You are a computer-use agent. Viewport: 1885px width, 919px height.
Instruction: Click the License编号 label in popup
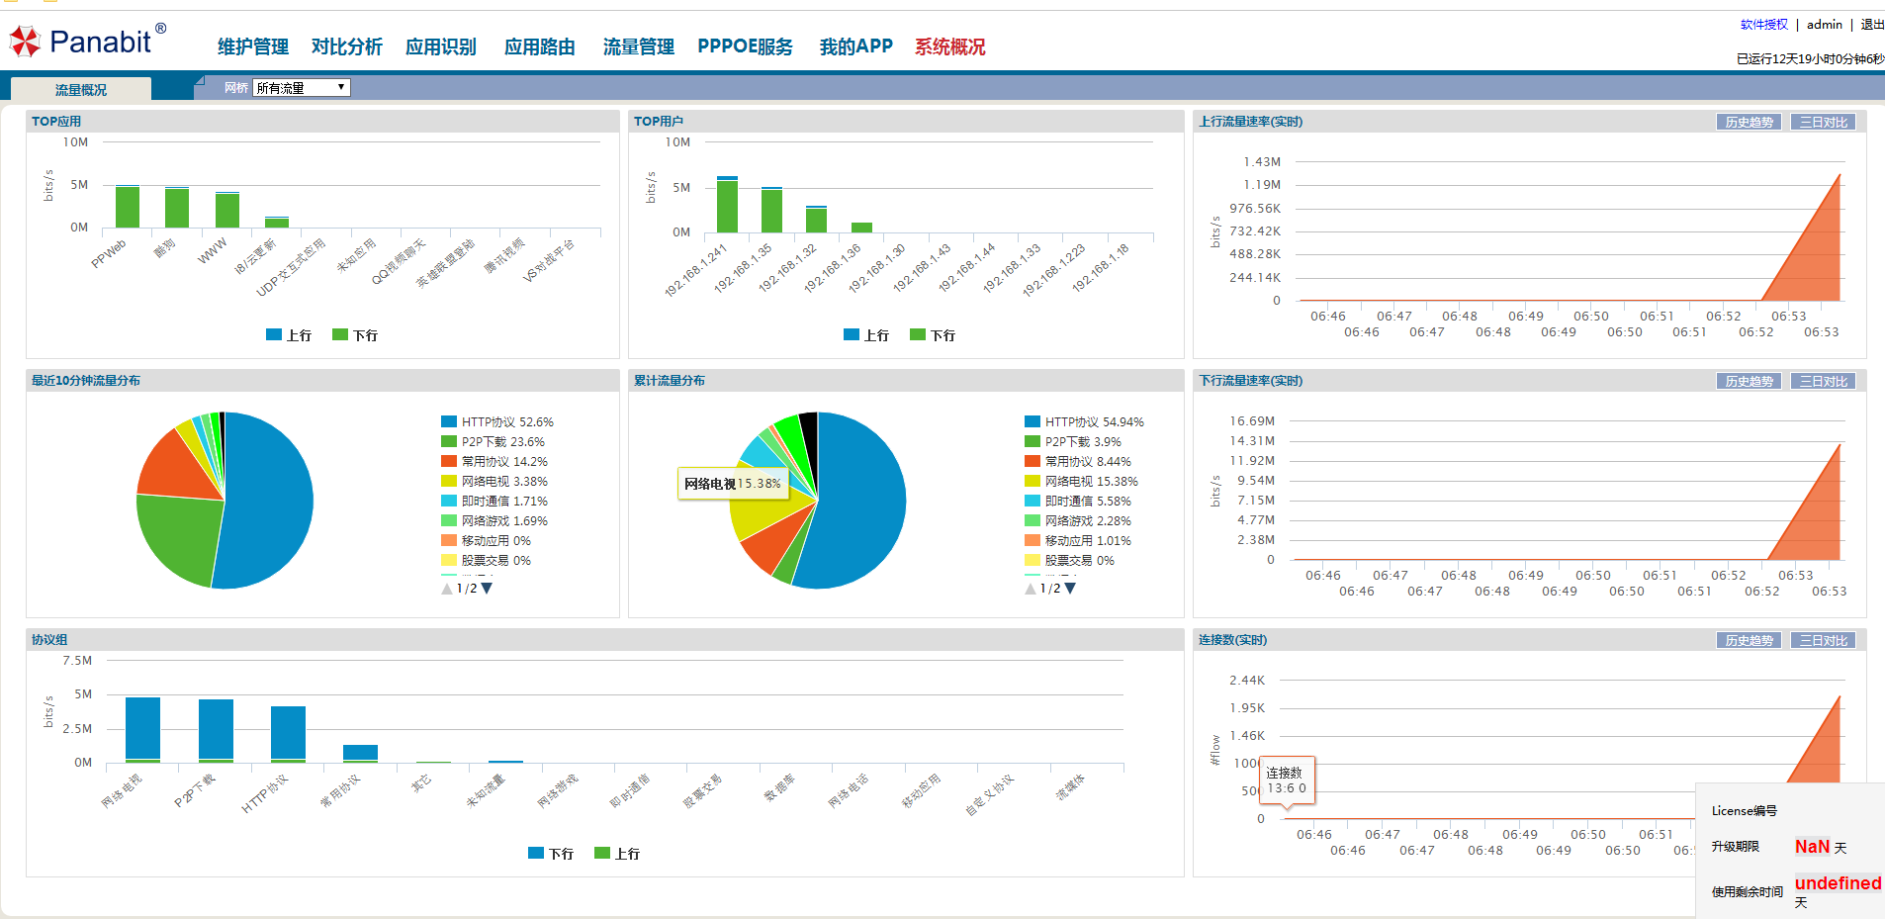(1745, 811)
